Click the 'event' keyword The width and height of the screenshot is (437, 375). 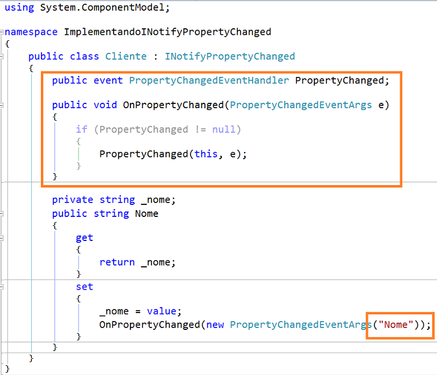[108, 81]
